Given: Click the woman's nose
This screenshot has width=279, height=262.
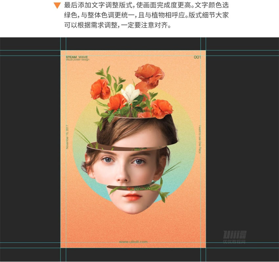Looking at the screenshot, I should tap(122, 176).
